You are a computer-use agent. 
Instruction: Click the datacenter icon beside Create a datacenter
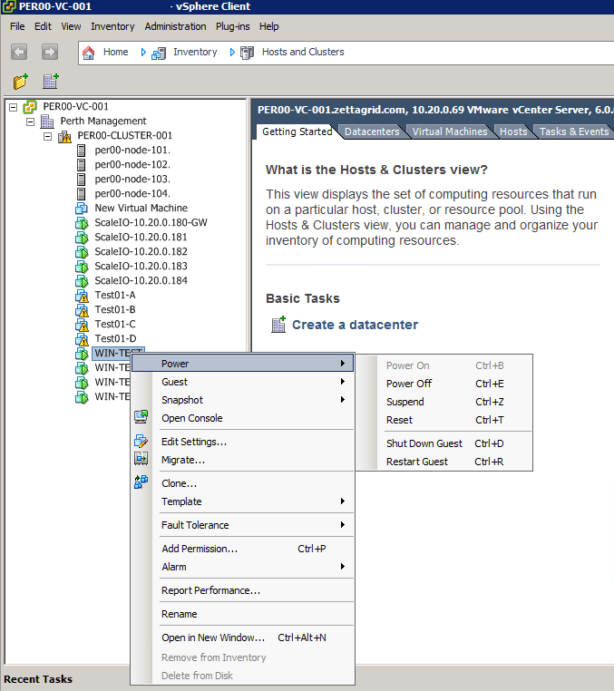278,325
